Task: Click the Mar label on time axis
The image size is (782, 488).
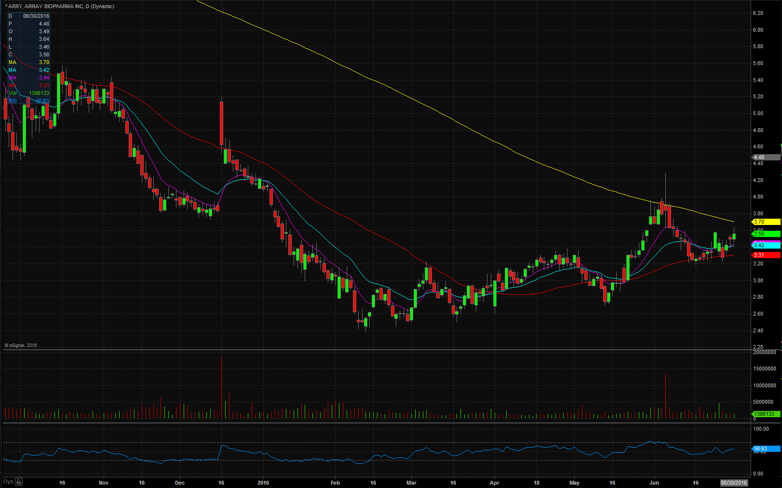Action: tap(411, 483)
